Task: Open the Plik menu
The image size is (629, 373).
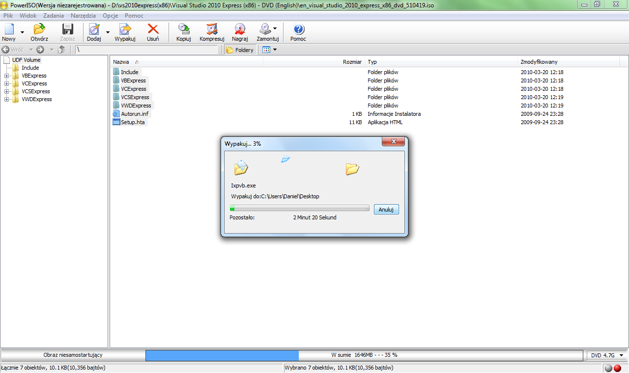Action: tap(8, 16)
